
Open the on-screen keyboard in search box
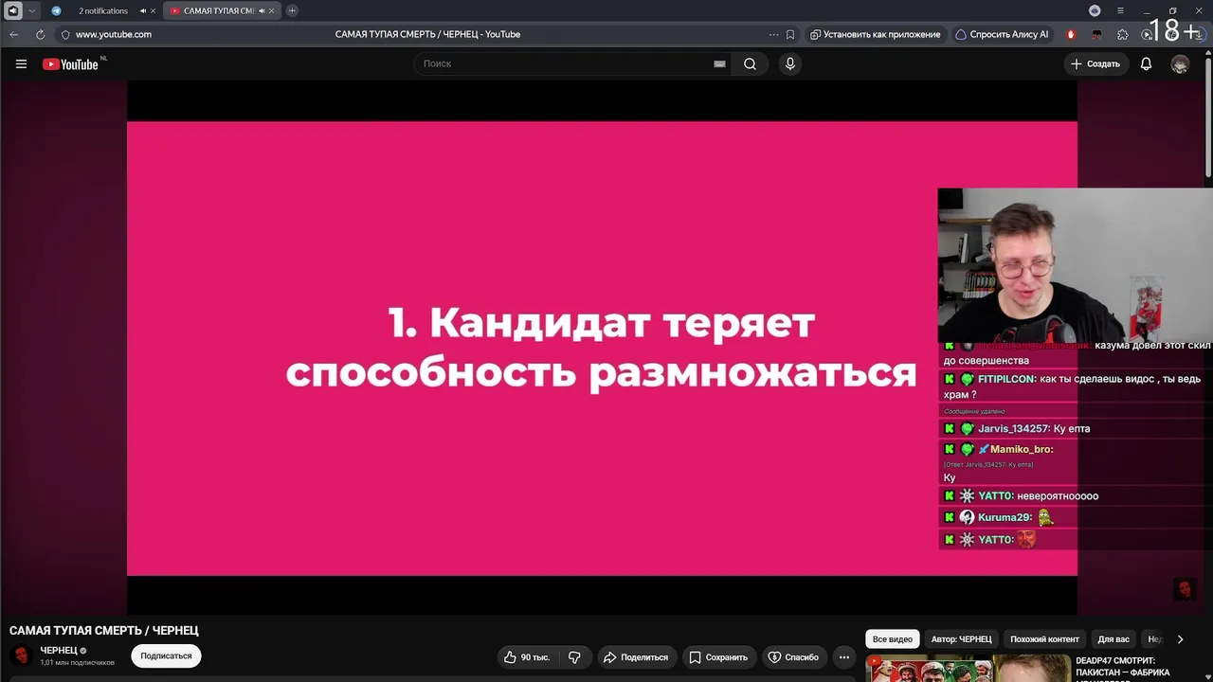(x=719, y=63)
